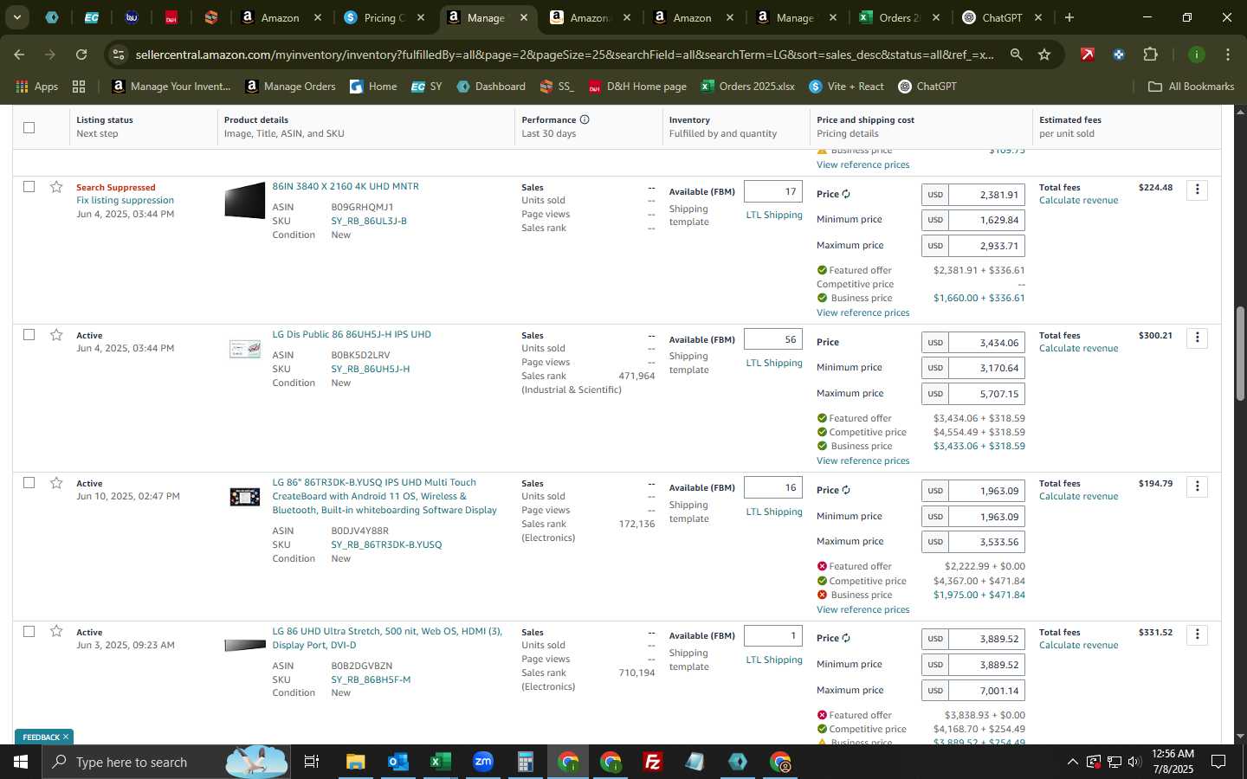Viewport: 1247px width, 779px height.
Task: Open a new browser tab
Action: 1069,17
